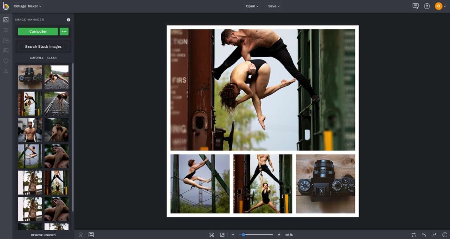Screen dimensions: 450x239
Task: Open the history clock icon
Action: click(x=444, y=235)
